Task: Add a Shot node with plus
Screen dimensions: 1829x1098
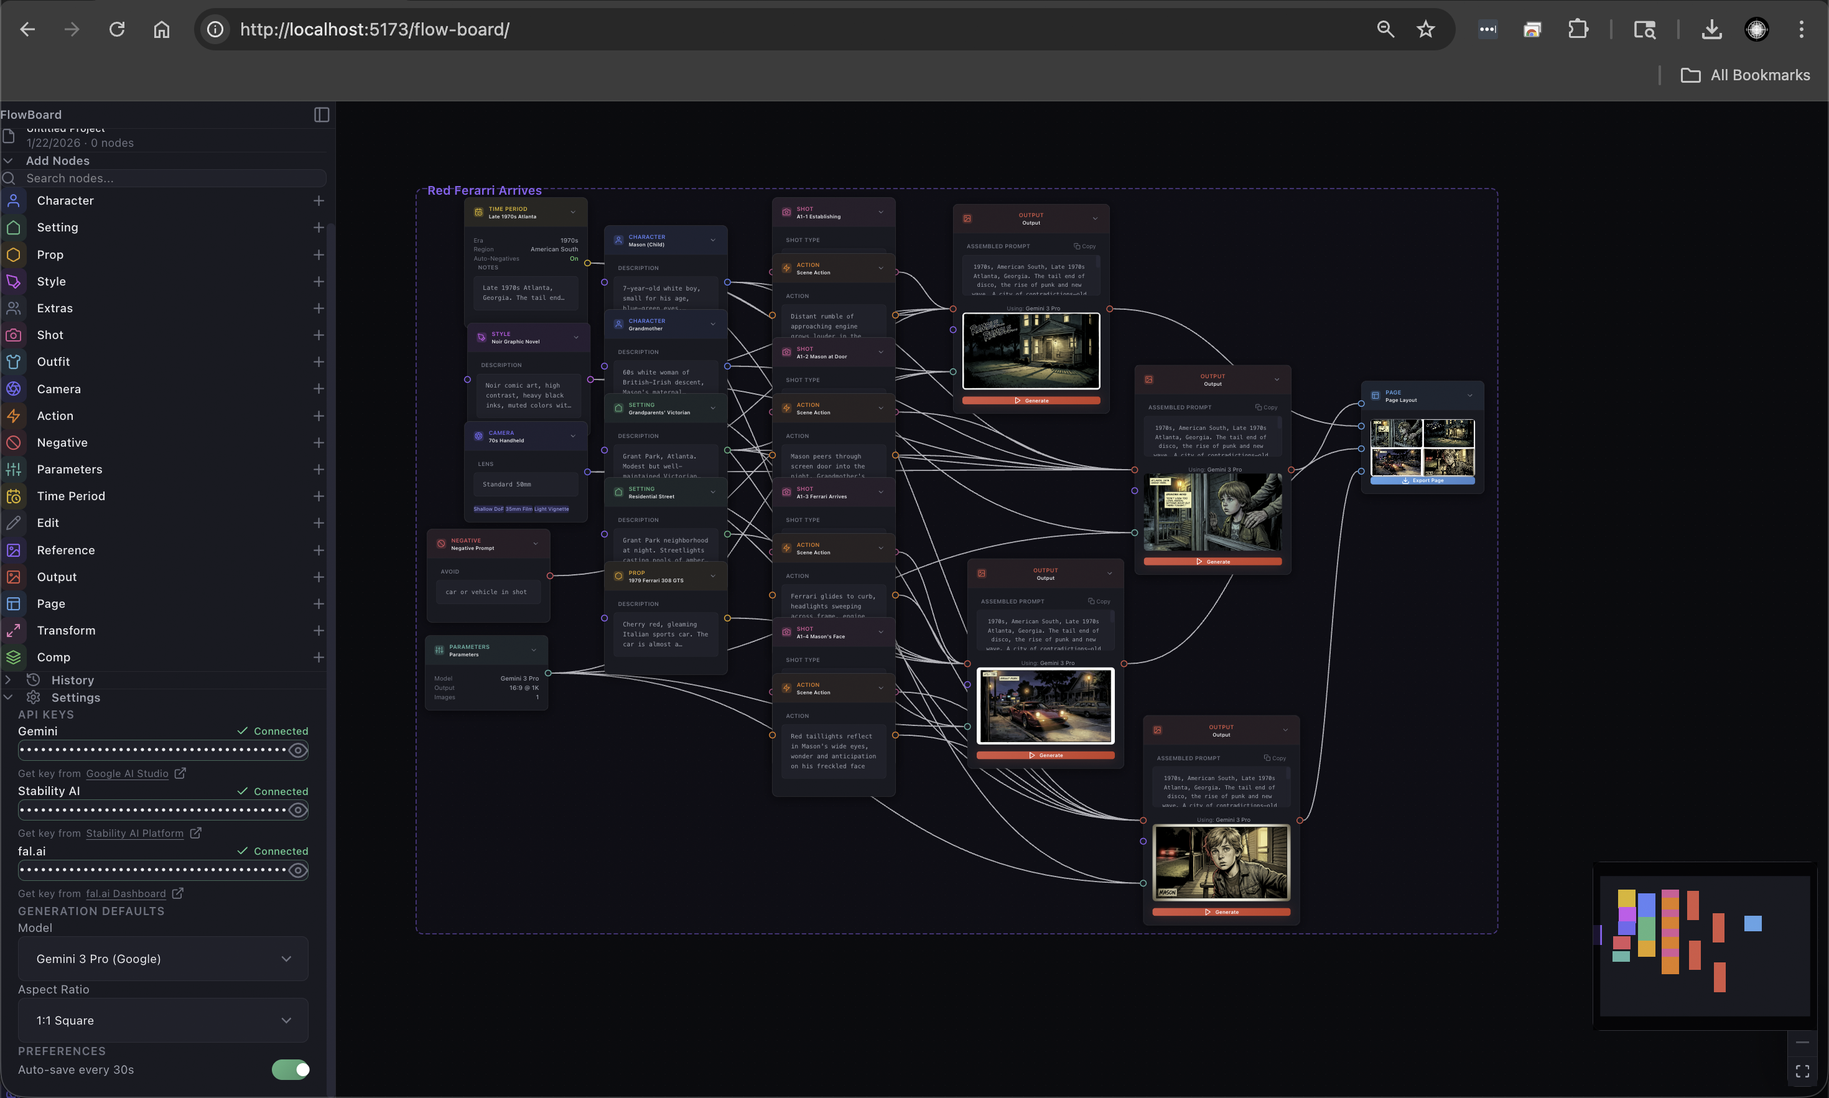Action: point(318,335)
